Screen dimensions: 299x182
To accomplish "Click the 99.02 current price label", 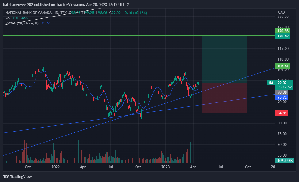I will [282, 83].
